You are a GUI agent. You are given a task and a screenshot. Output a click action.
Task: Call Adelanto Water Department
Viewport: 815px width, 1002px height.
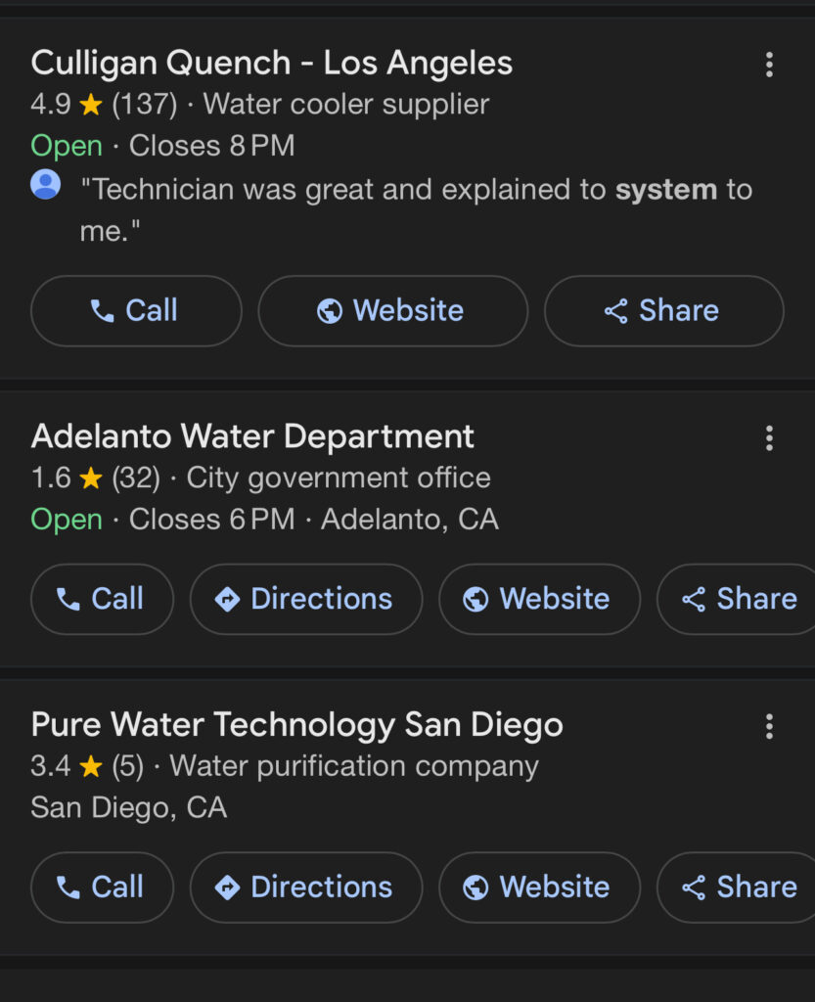pyautogui.click(x=102, y=599)
